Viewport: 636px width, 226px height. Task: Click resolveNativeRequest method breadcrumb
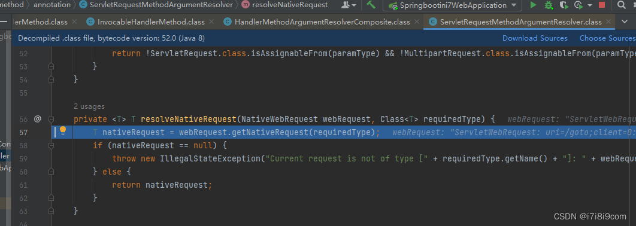pos(290,5)
